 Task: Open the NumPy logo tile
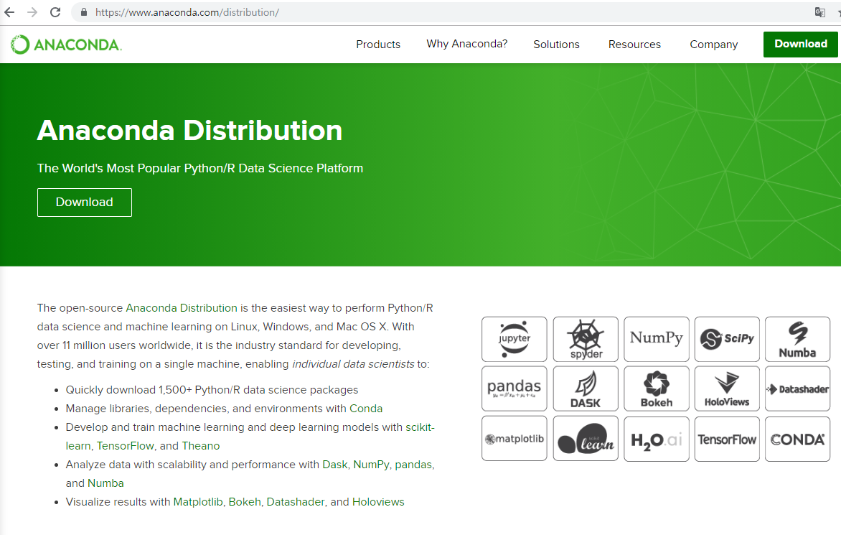[x=657, y=339]
